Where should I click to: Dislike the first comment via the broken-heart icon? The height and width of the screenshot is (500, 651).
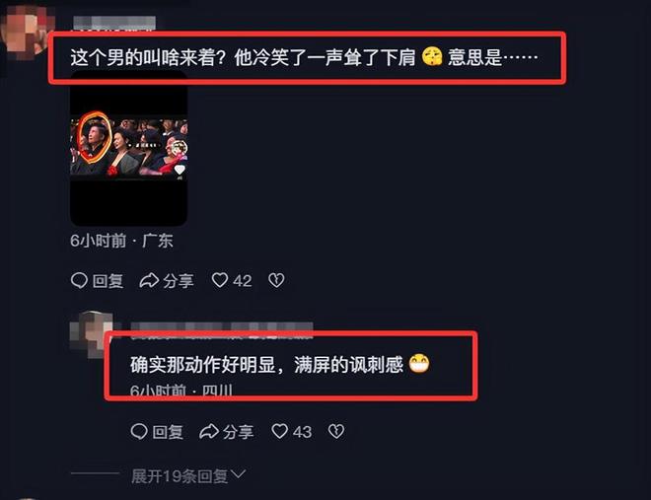(x=276, y=280)
